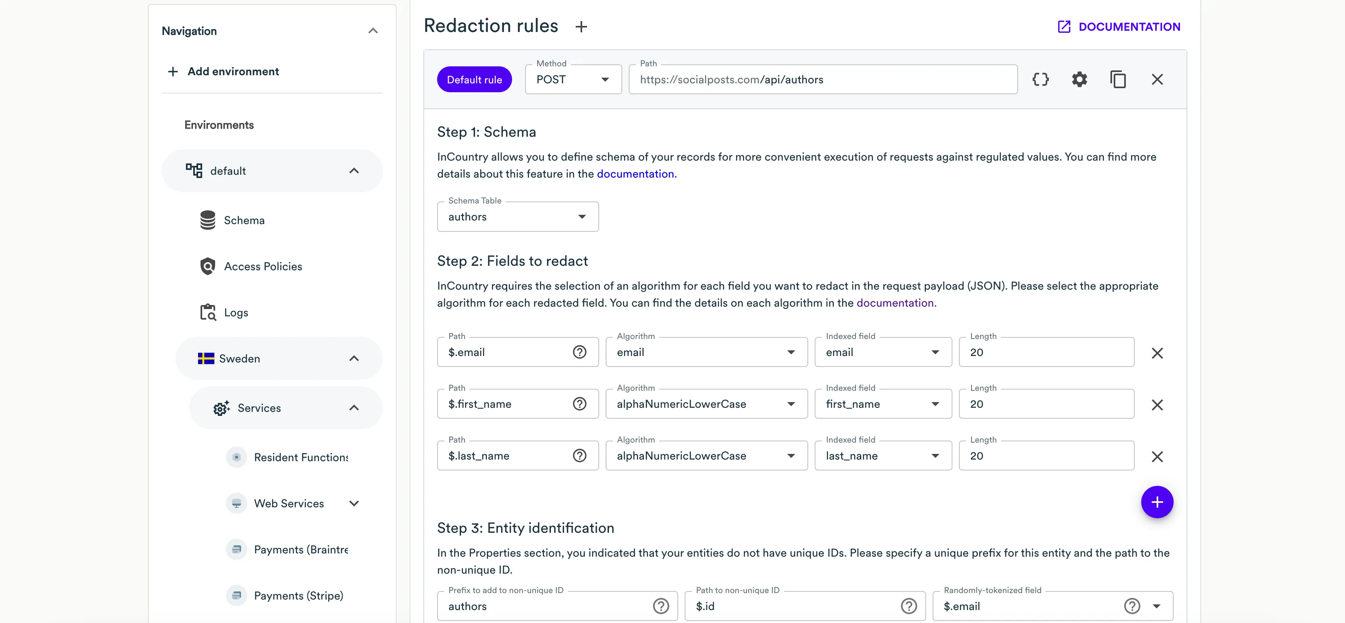Open the Schema Table authors dropdown

(517, 217)
